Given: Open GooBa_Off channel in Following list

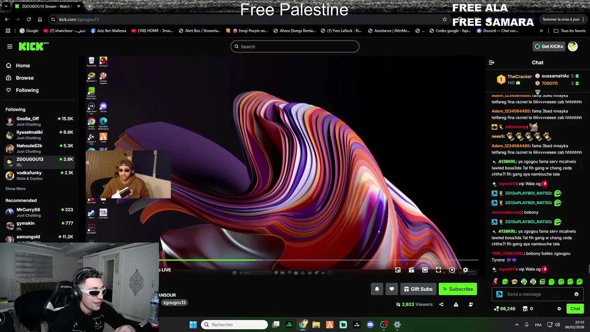Looking at the screenshot, I should [x=39, y=121].
